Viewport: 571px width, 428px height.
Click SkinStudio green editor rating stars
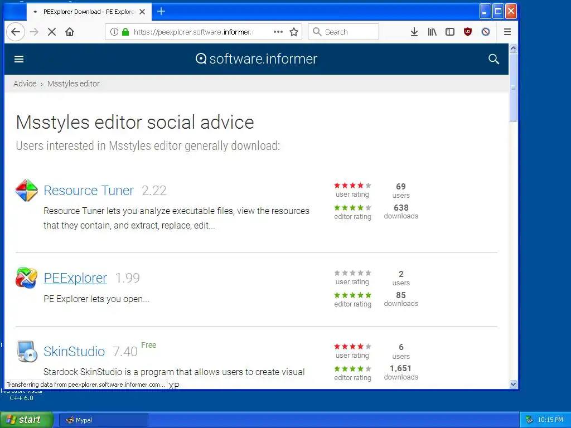[x=352, y=368]
